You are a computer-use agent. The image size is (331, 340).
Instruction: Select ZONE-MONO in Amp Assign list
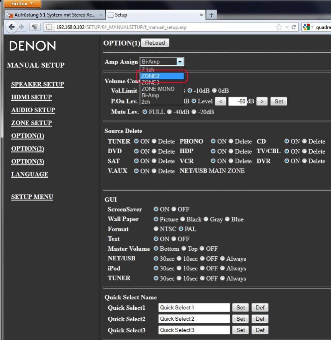click(x=162, y=89)
